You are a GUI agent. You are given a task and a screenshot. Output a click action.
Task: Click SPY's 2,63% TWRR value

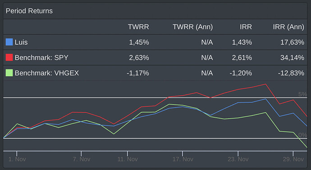point(139,58)
